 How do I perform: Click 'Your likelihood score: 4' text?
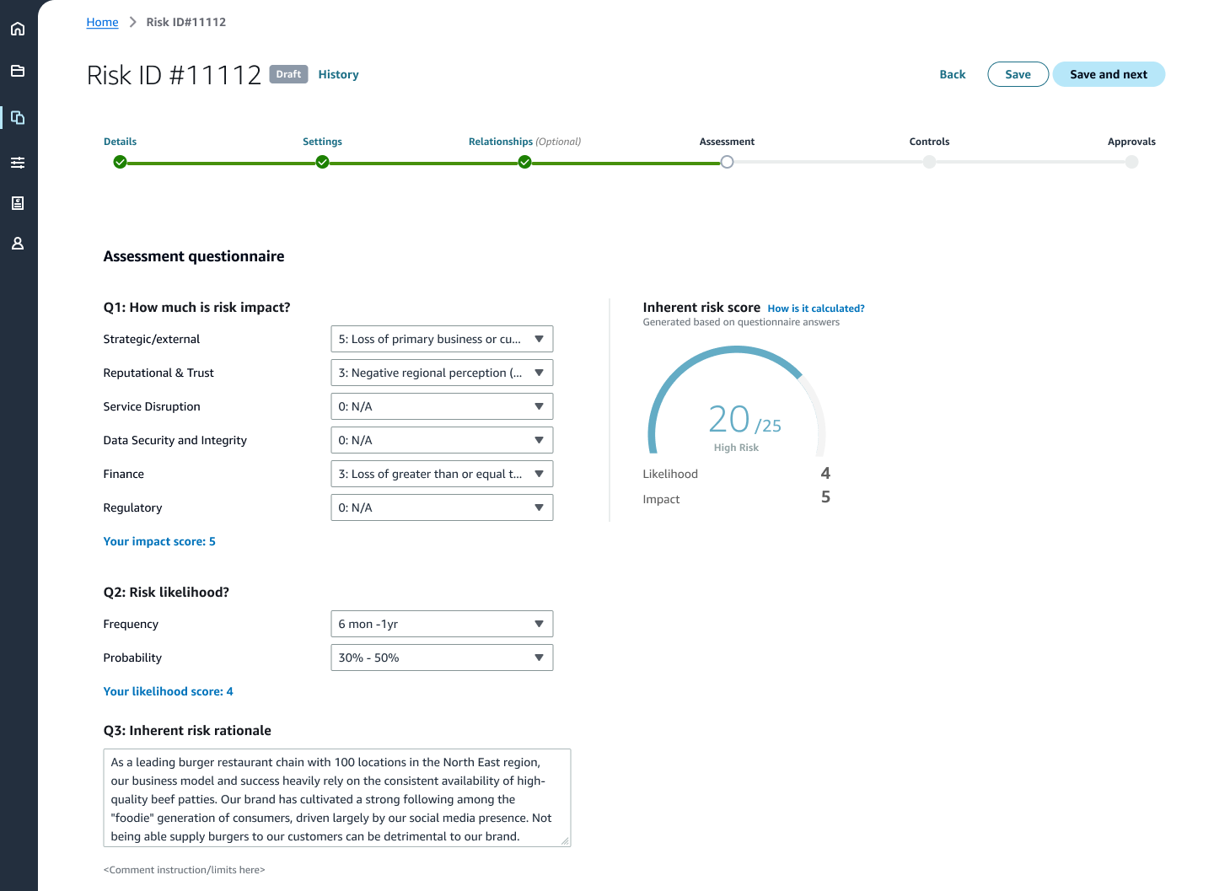click(168, 691)
